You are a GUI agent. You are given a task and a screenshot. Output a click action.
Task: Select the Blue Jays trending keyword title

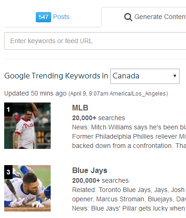(90, 170)
